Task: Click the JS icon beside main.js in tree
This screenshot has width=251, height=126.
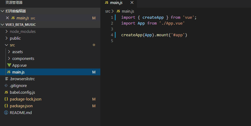Action: (9, 72)
